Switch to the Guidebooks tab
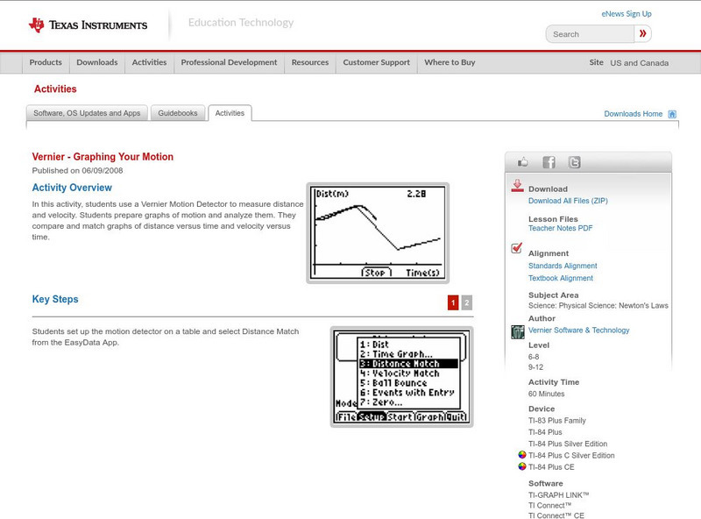 (x=179, y=113)
